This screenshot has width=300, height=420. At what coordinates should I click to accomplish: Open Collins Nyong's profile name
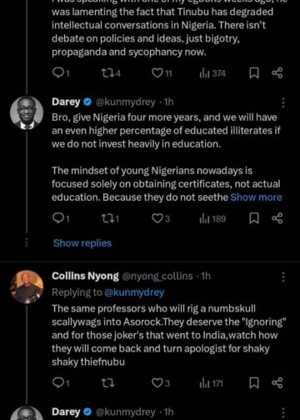[x=85, y=276]
